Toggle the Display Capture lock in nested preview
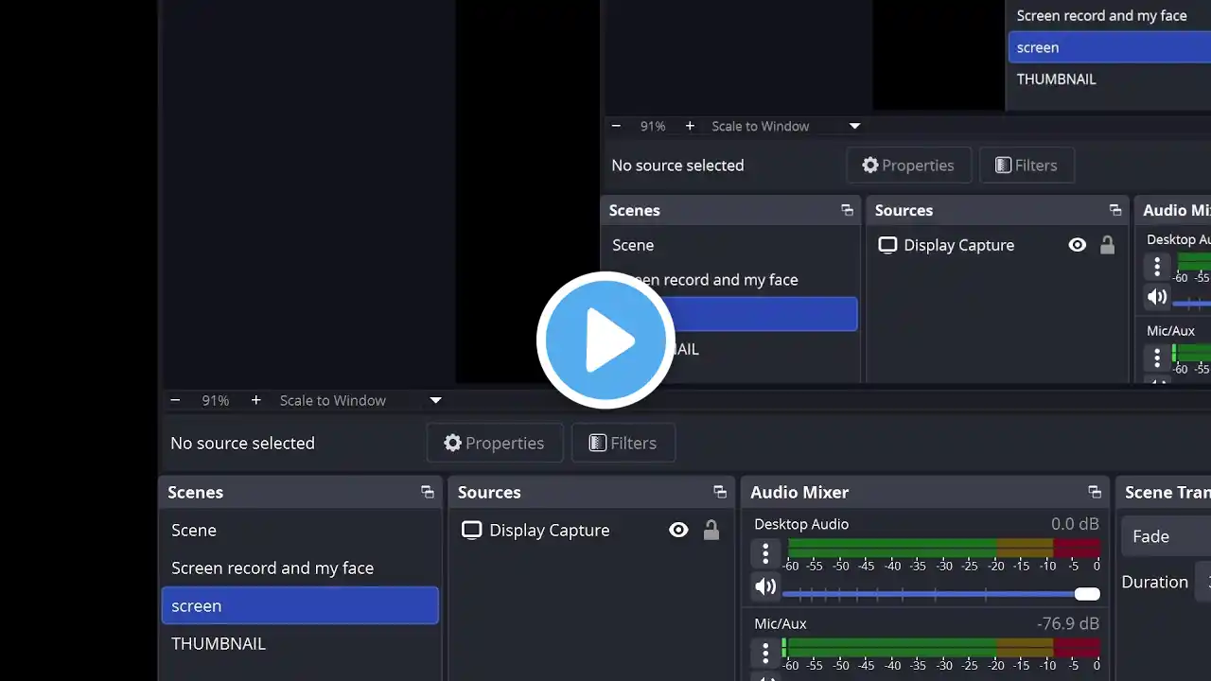Viewport: 1211px width, 681px height. [1107, 245]
